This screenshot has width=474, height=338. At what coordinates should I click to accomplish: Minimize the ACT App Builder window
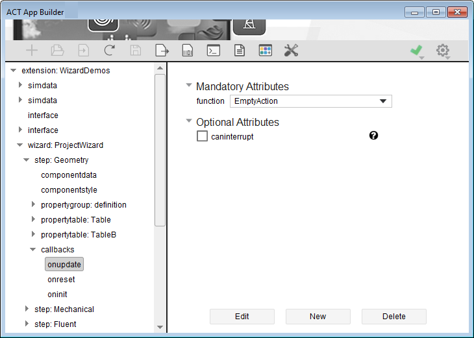tap(414, 12)
